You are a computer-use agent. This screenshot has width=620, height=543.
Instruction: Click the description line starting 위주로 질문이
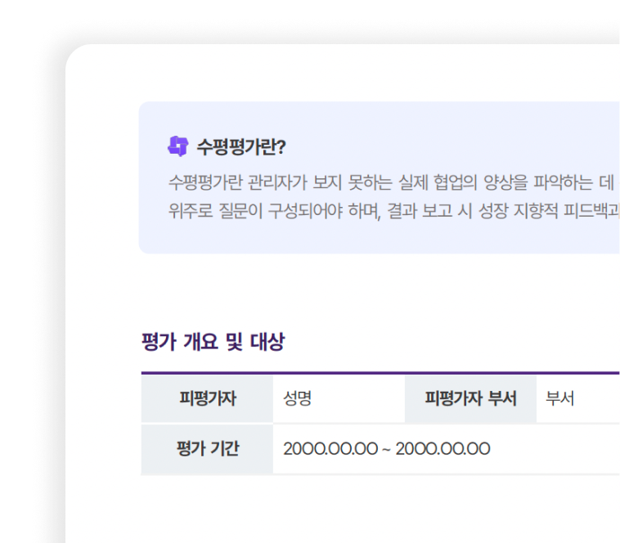393,211
